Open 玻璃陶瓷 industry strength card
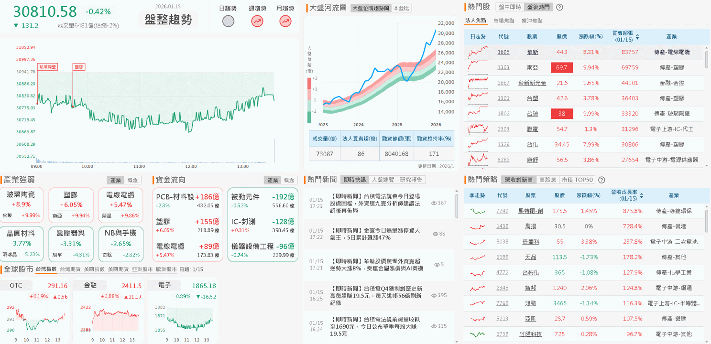The image size is (711, 344). [x=22, y=205]
